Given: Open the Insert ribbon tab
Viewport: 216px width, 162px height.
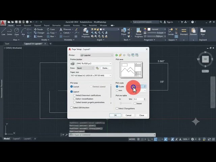Looking at the screenshot, I should [19, 26].
